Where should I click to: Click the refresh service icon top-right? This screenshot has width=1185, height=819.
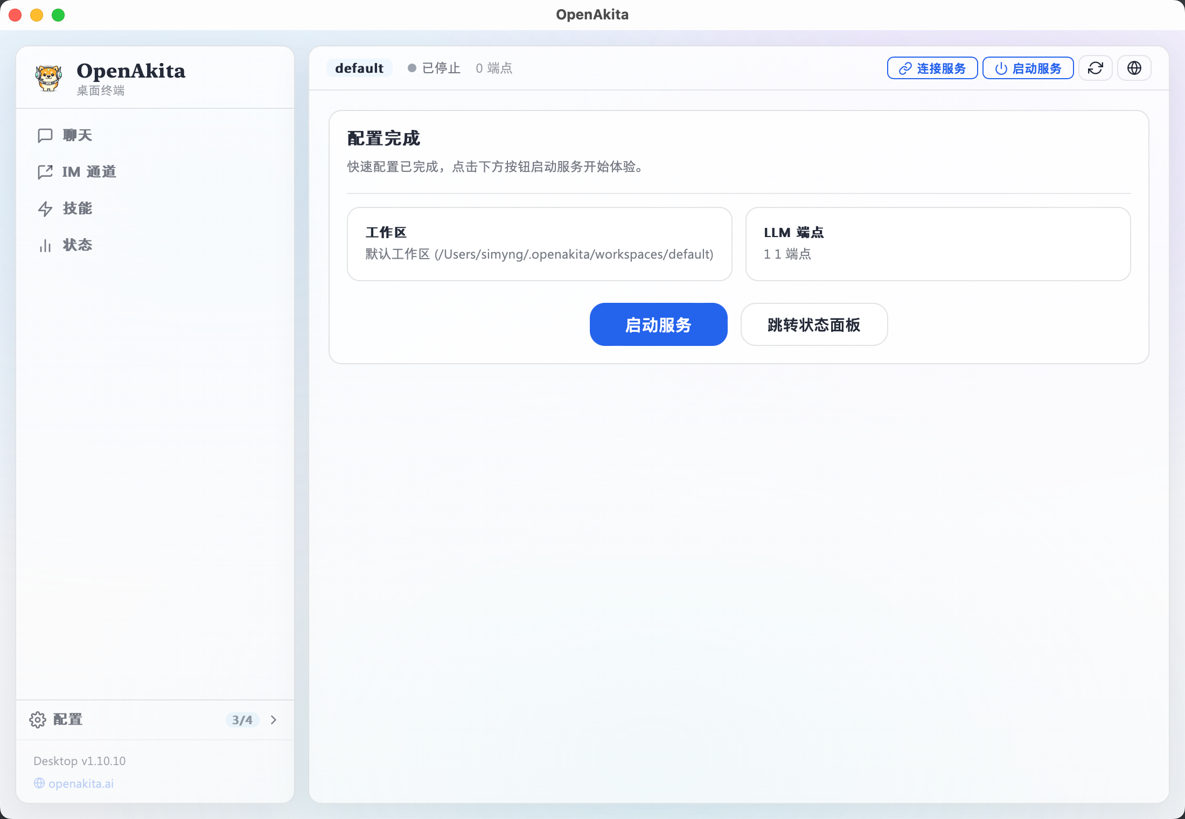click(1096, 68)
